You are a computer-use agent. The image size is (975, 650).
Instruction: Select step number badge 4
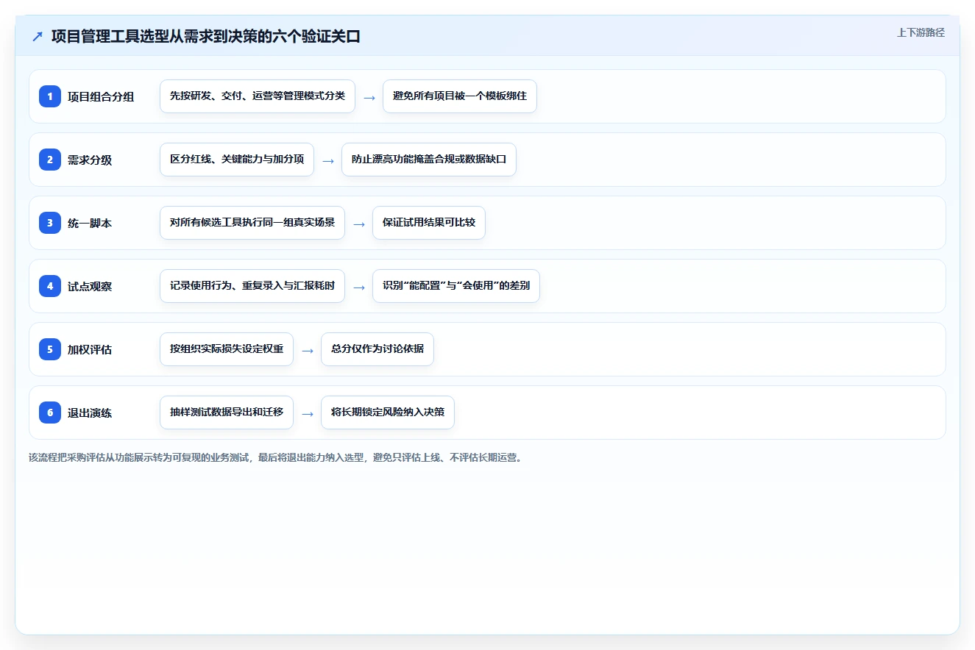point(50,286)
